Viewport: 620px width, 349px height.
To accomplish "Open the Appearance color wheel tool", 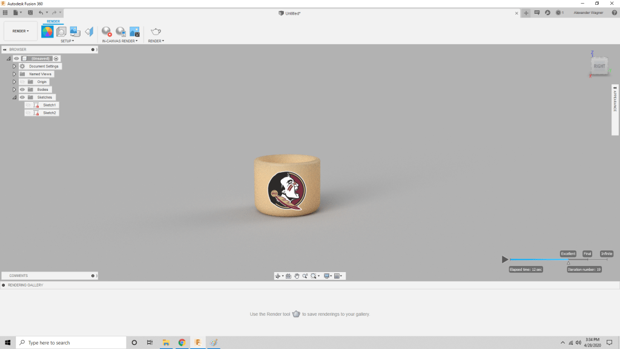I will [47, 32].
